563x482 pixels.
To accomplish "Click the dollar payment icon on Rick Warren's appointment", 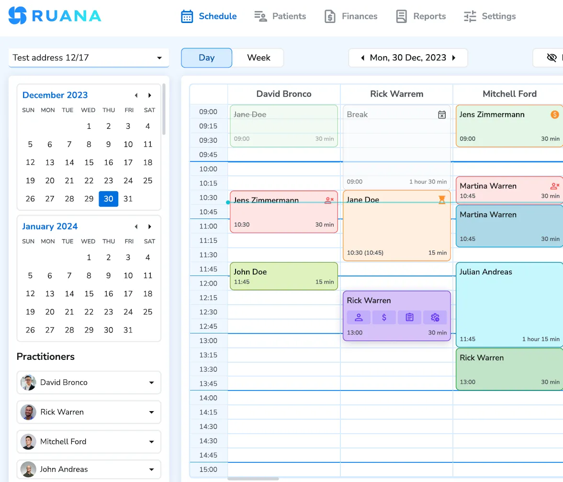I will coord(384,317).
